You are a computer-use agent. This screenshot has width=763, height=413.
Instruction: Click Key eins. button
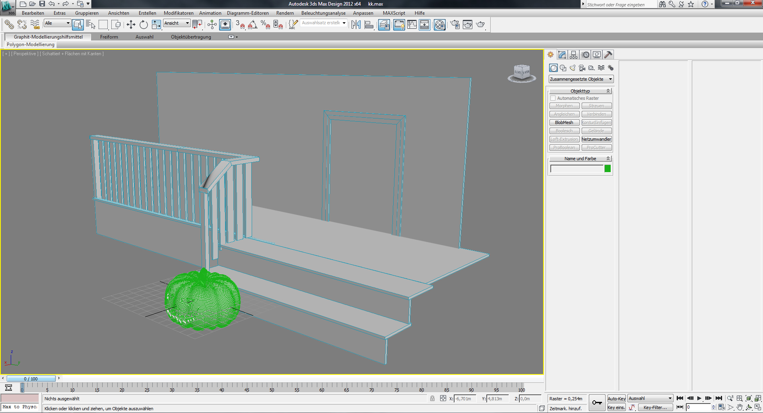[616, 407]
